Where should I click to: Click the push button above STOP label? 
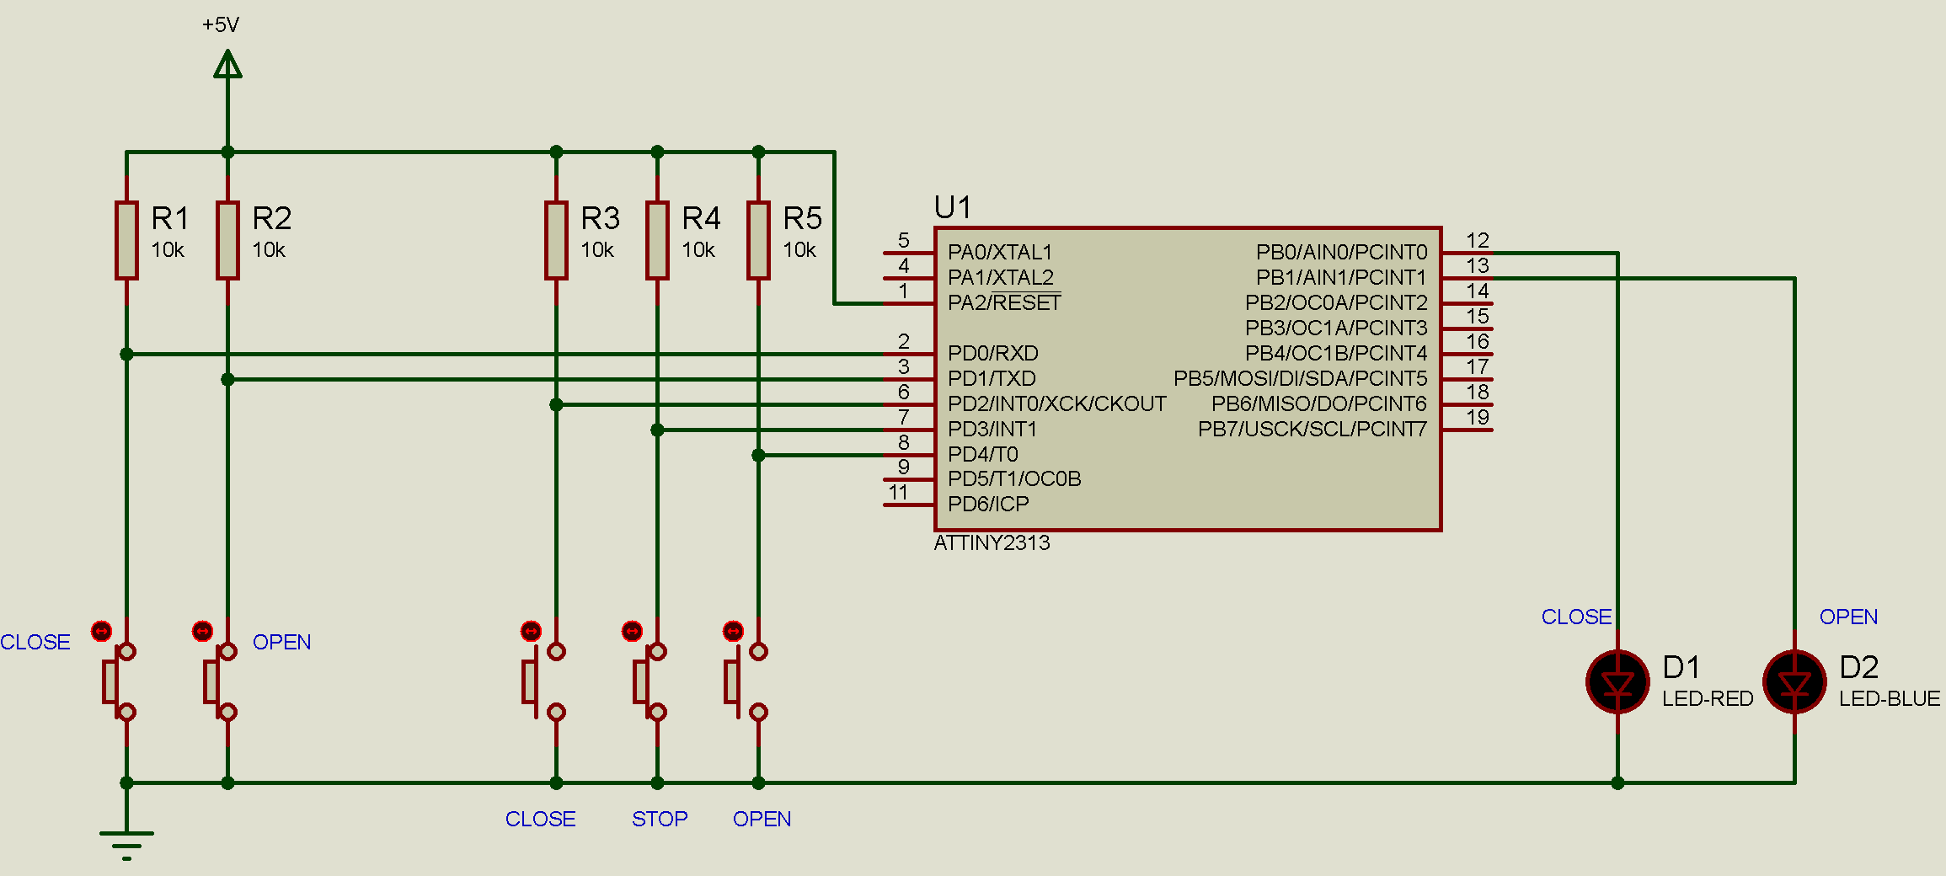[650, 682]
